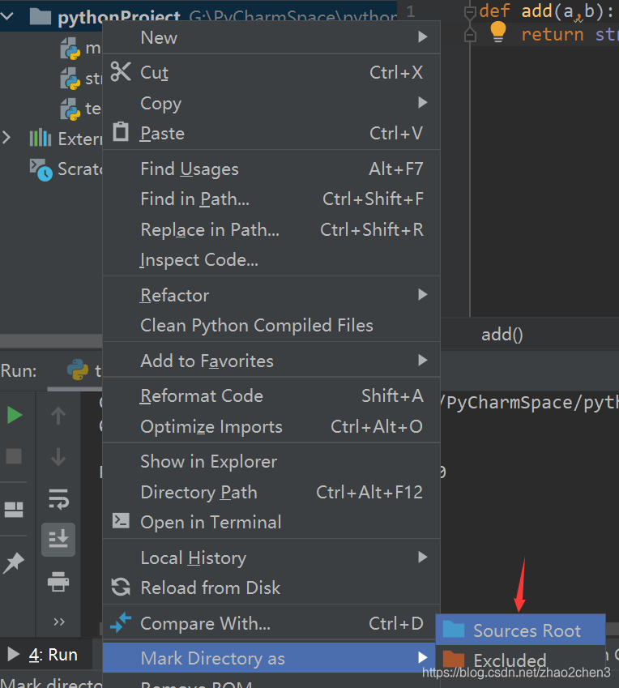Choose Find in Path...
Screen dimensions: 619x688
[x=271, y=199]
